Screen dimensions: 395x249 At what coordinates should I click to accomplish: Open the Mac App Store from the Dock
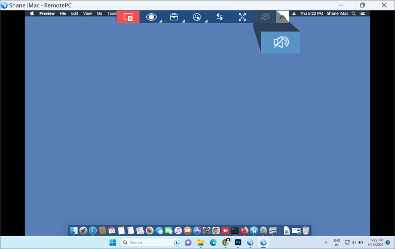[x=197, y=230]
